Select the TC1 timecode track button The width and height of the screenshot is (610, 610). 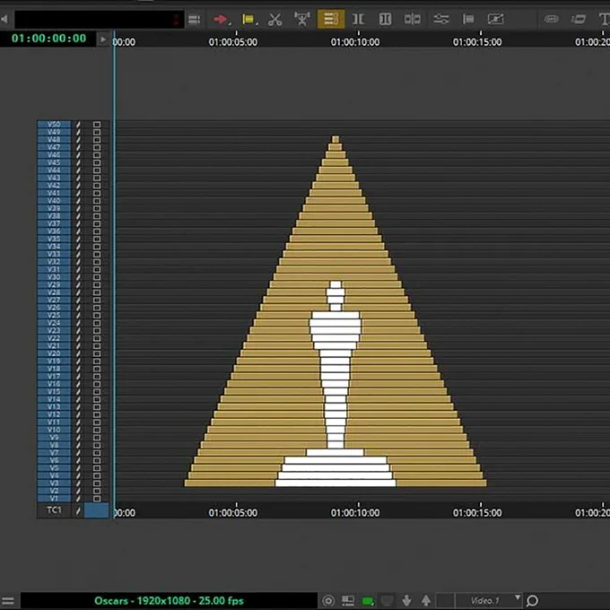(x=54, y=510)
